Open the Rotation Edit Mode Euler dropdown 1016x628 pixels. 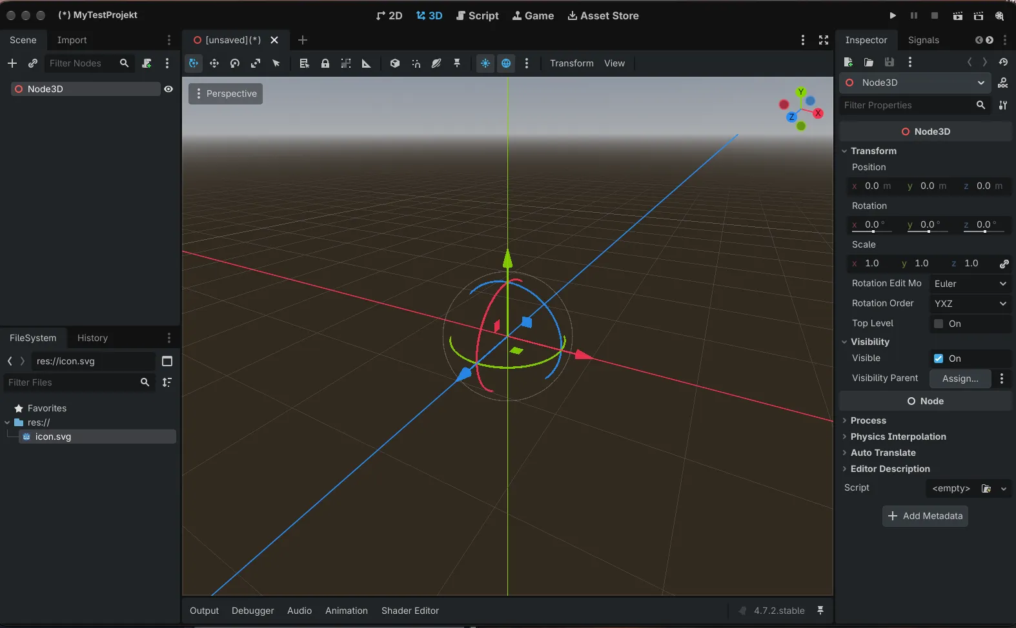pyautogui.click(x=970, y=284)
